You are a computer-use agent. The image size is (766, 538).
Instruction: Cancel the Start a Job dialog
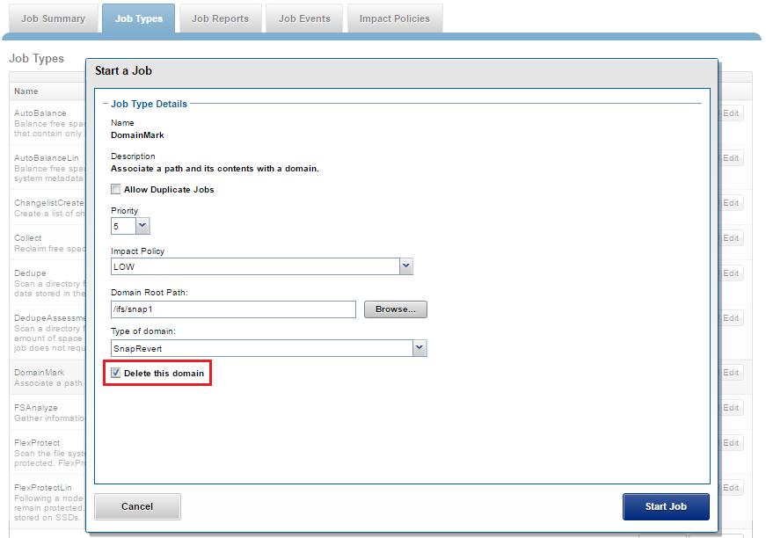pyautogui.click(x=137, y=506)
